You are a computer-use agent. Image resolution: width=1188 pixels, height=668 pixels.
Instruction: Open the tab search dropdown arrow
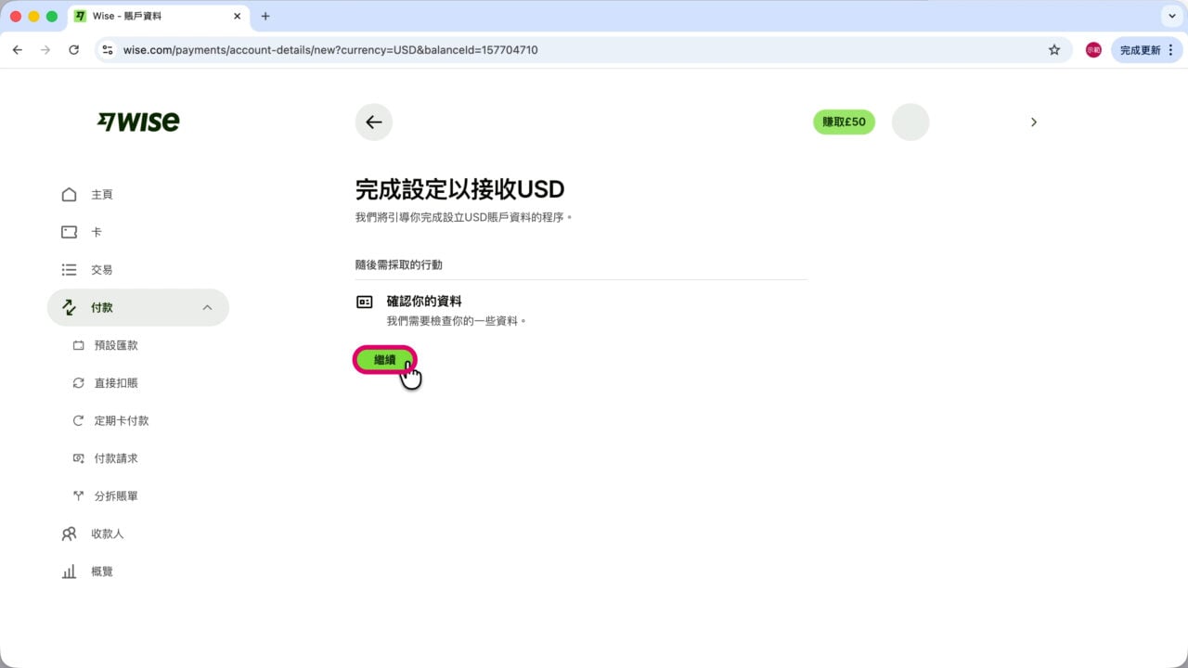click(1170, 17)
